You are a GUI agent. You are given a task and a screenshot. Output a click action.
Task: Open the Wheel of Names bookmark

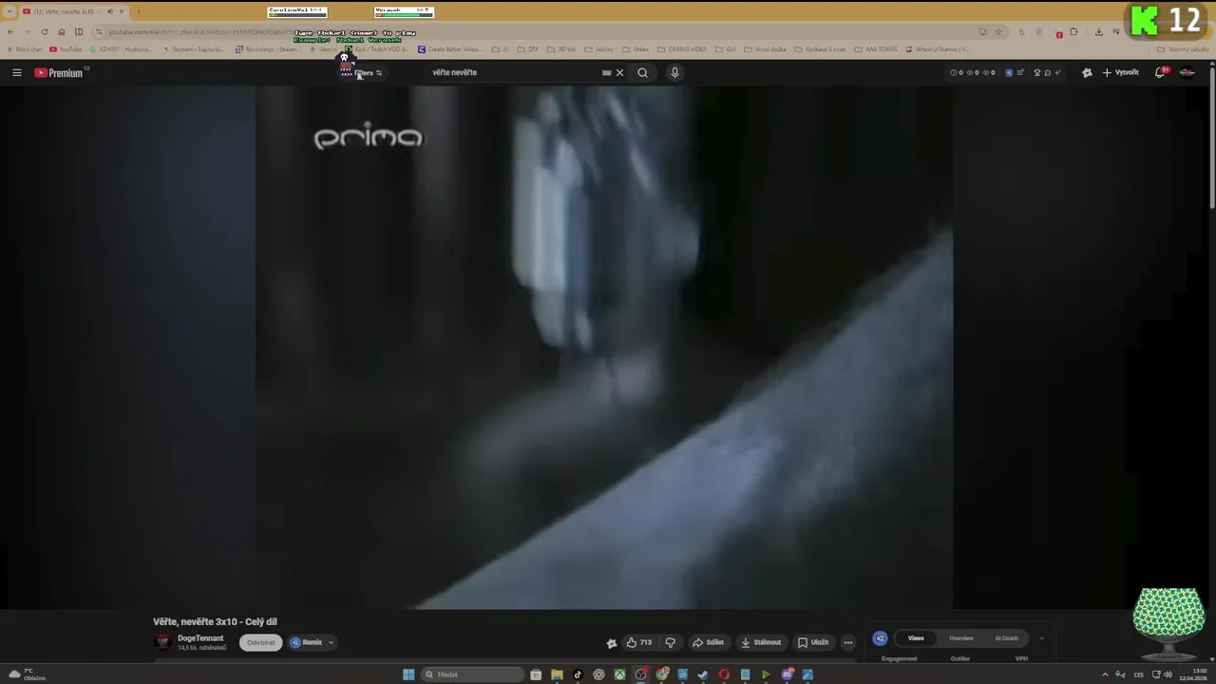tap(938, 49)
